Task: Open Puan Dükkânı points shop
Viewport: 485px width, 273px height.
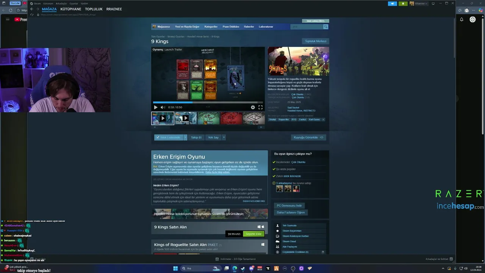Action: click(x=231, y=27)
